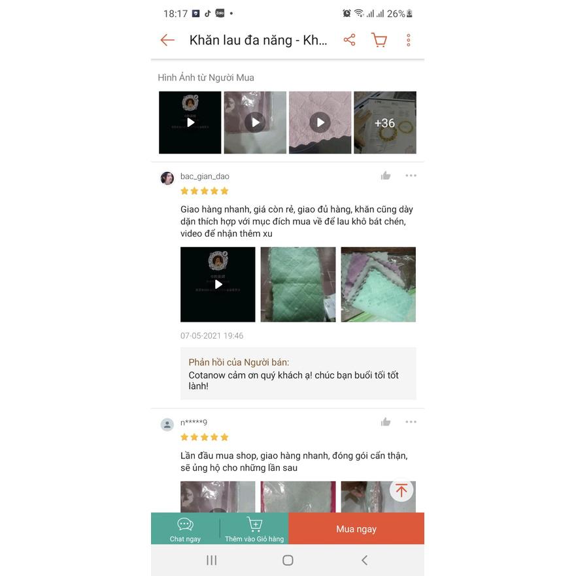Open more options for n*****9's review
This screenshot has width=576, height=576.
pyautogui.click(x=411, y=422)
